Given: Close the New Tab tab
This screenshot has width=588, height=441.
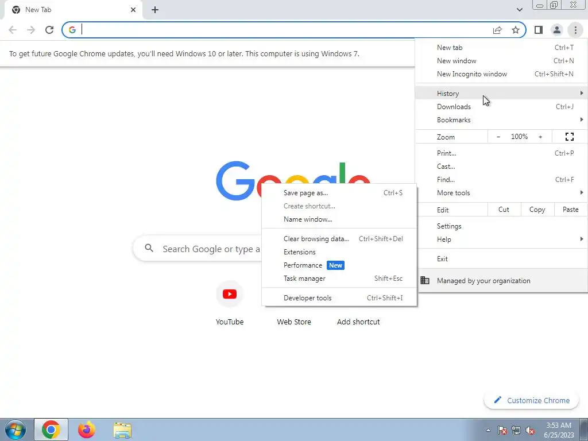Looking at the screenshot, I should pos(133,10).
